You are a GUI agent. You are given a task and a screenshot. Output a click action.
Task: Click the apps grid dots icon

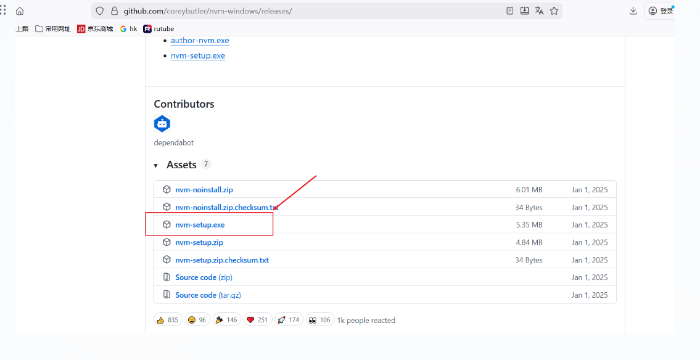pyautogui.click(x=3, y=10)
